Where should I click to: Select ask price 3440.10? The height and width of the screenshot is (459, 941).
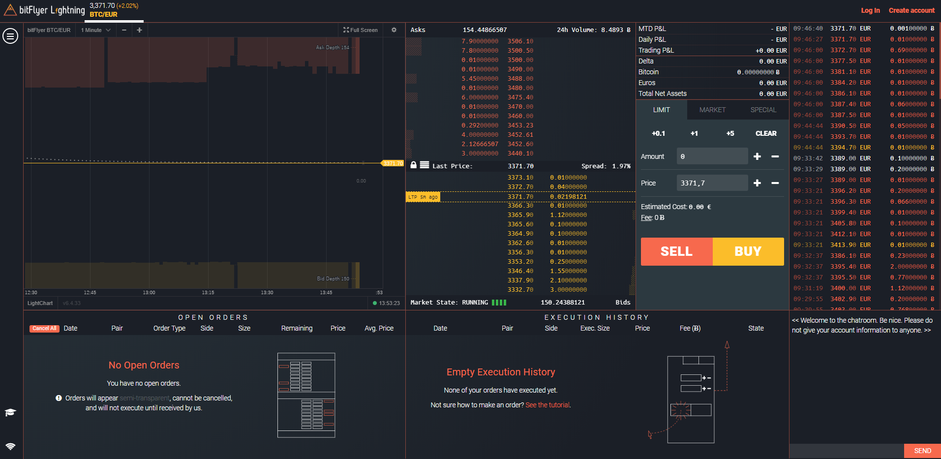[520, 153]
